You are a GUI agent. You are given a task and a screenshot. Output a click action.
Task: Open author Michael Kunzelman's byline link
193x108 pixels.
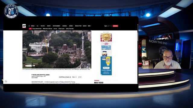click(37, 75)
